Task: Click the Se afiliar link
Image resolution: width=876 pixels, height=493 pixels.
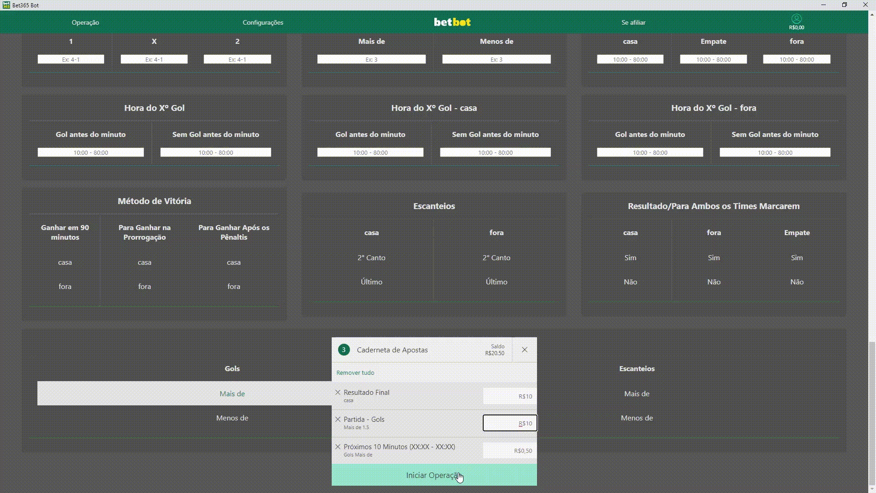Action: 633,22
